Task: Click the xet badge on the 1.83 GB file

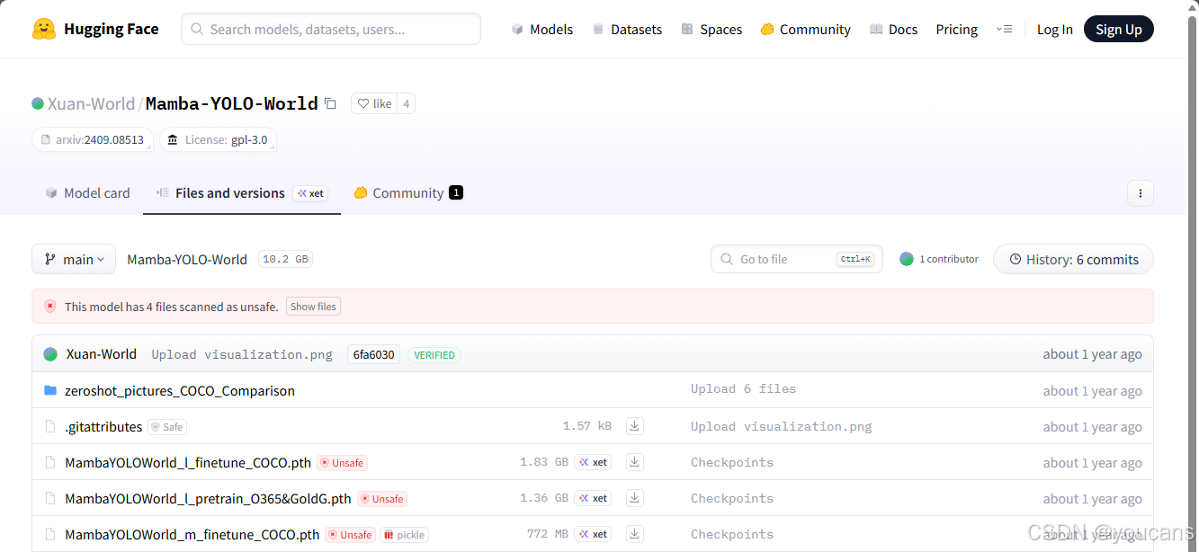Action: click(x=593, y=462)
